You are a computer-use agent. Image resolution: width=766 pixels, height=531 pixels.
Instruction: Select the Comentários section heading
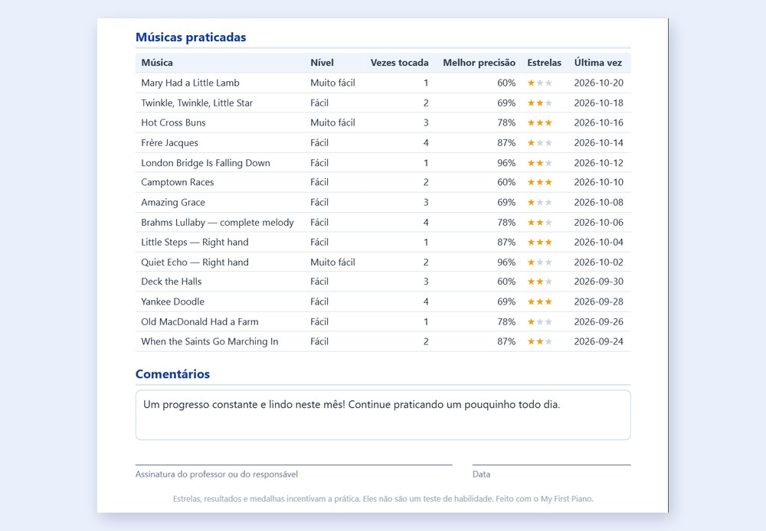(x=172, y=374)
